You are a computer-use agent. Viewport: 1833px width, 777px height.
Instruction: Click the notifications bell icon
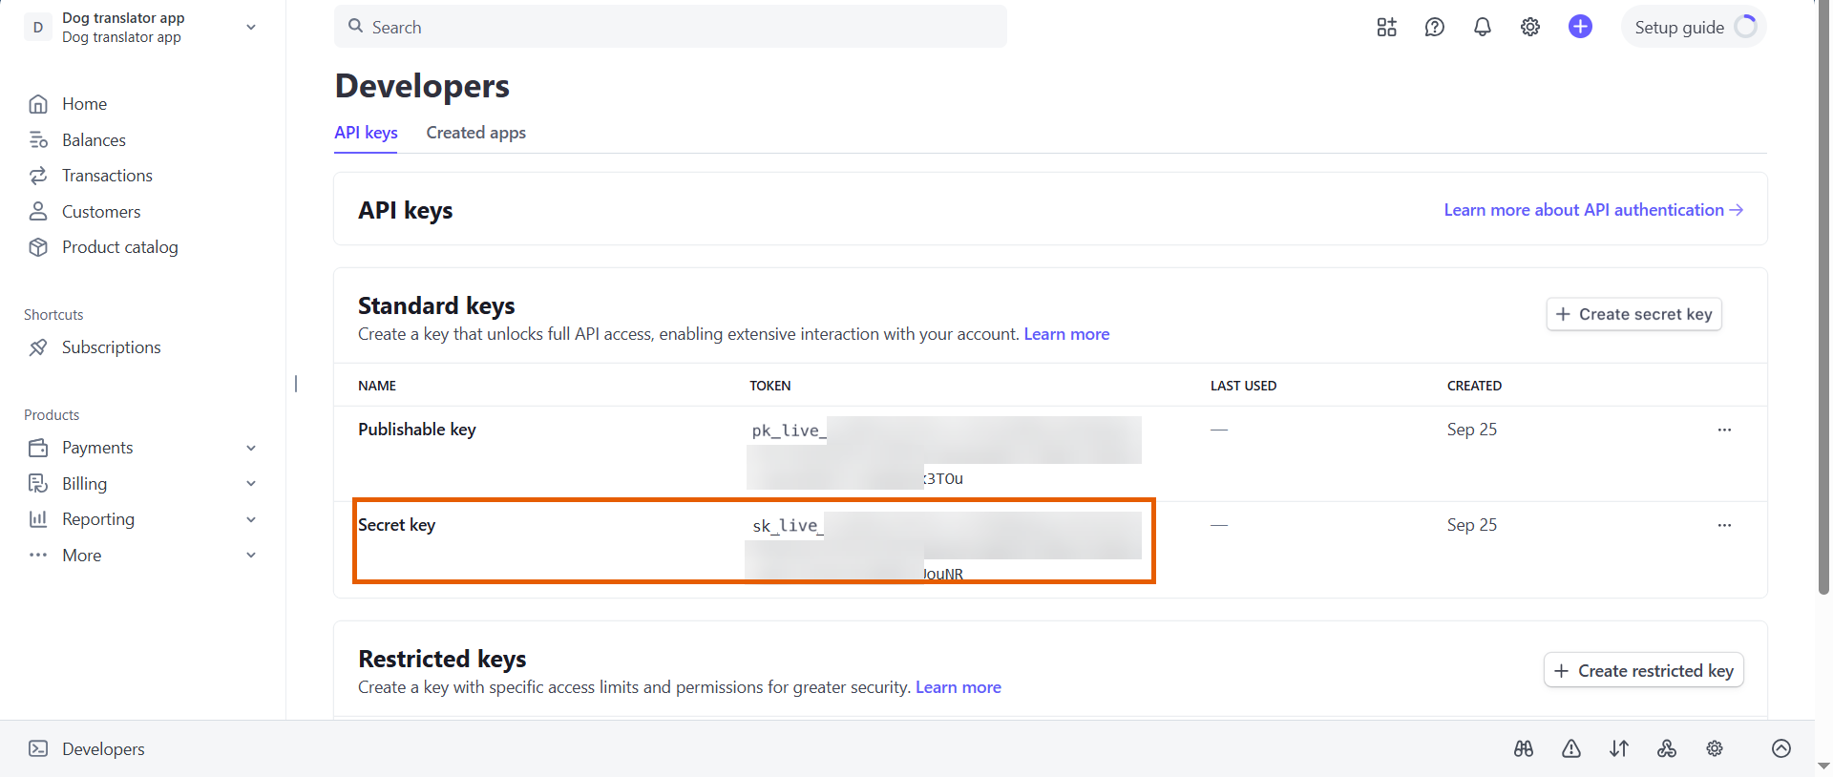(1482, 27)
